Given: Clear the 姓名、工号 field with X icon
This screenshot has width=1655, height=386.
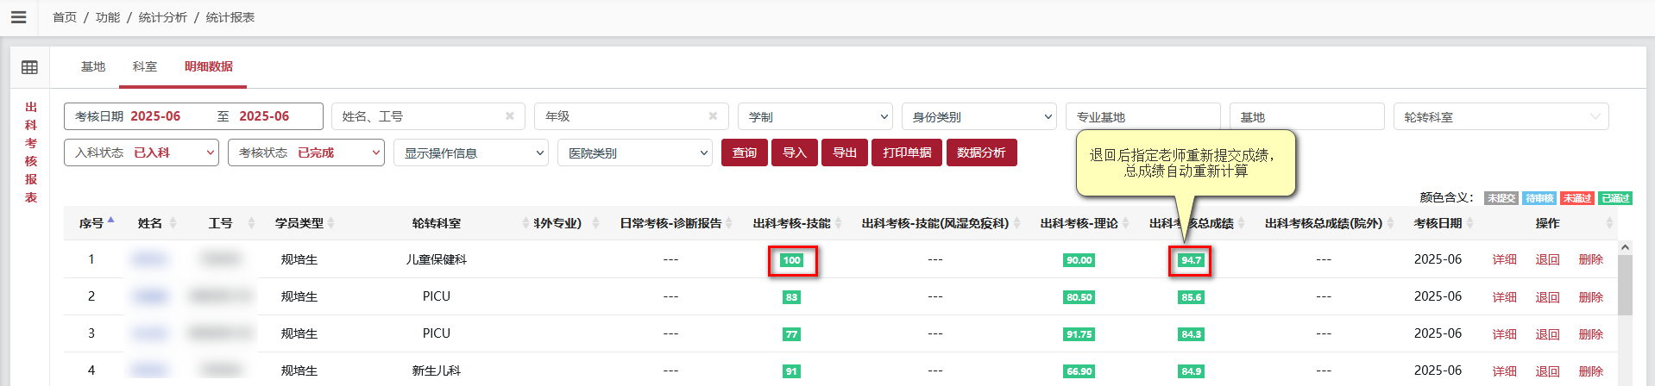Looking at the screenshot, I should (x=509, y=116).
